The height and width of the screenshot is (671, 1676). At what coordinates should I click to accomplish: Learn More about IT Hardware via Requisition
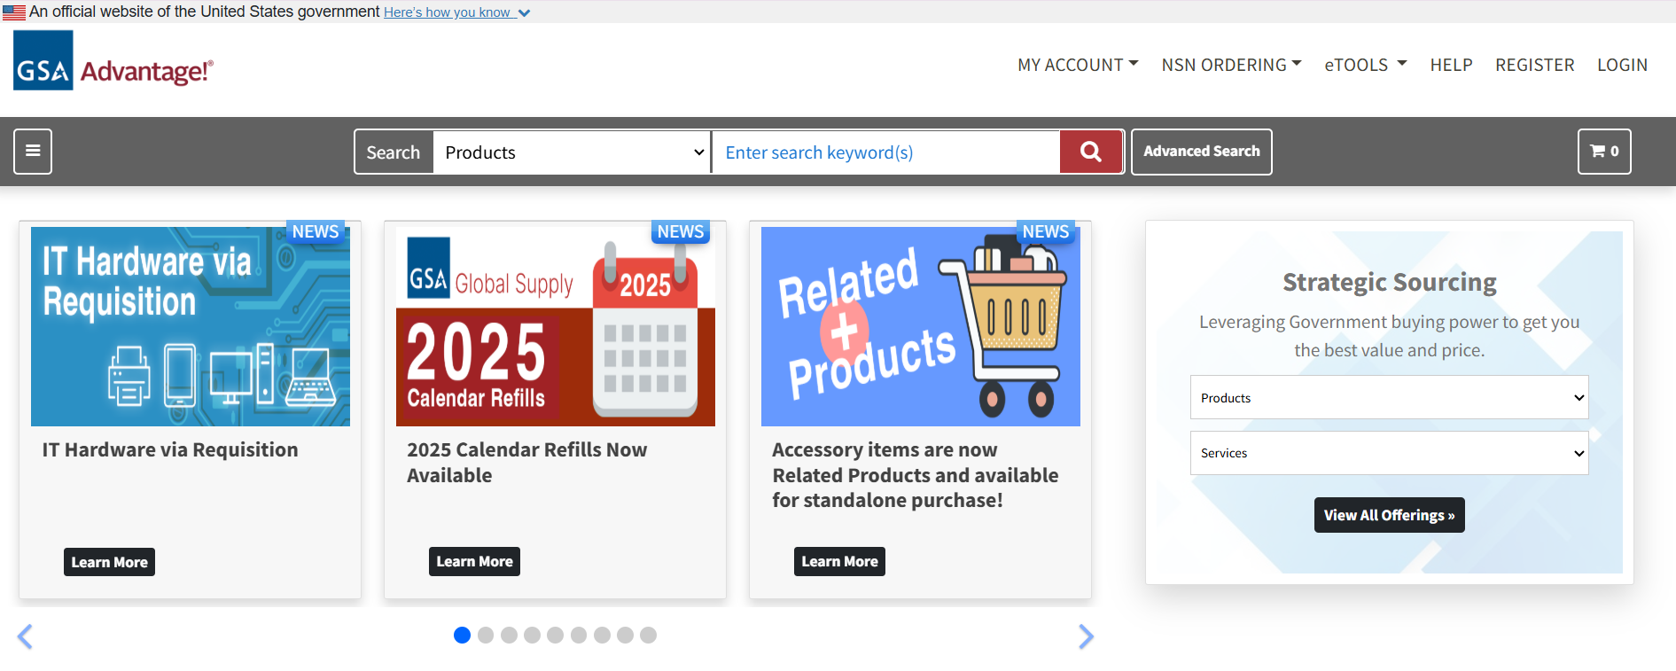pos(109,562)
